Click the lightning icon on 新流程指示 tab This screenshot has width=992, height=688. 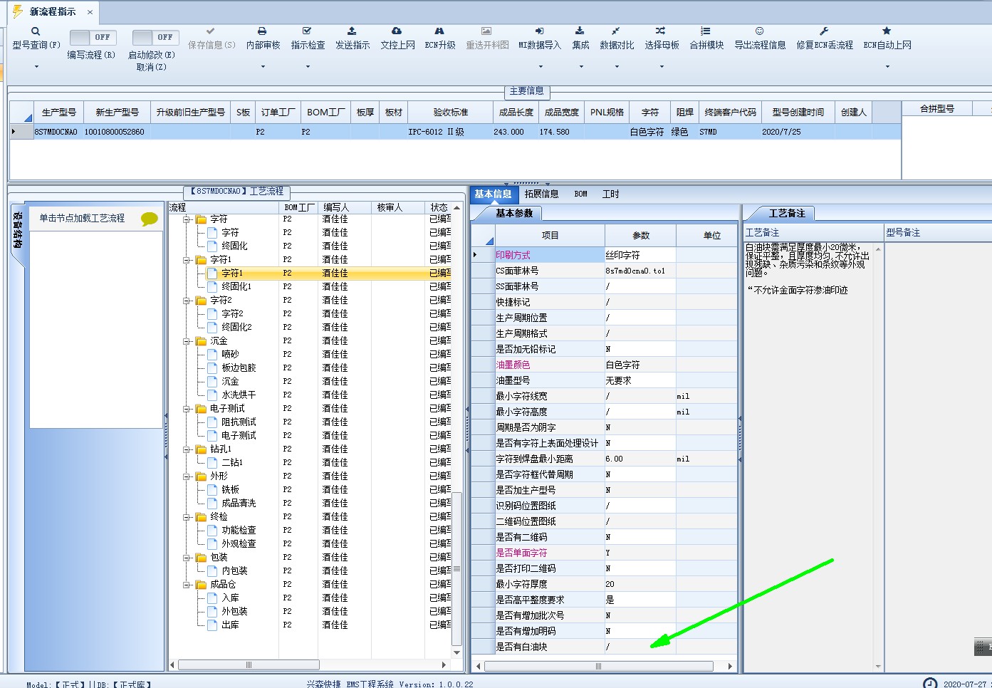coord(18,11)
